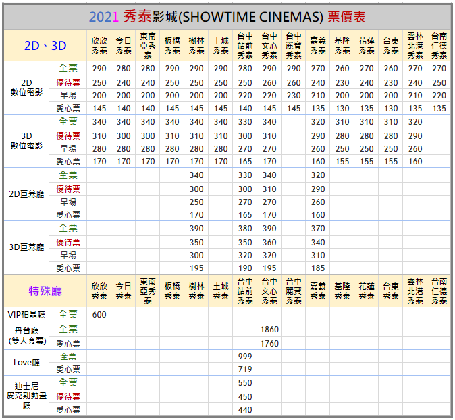
Task: Click 嘉義秀泰 in the 2D、3D header row
Action: pos(318,46)
